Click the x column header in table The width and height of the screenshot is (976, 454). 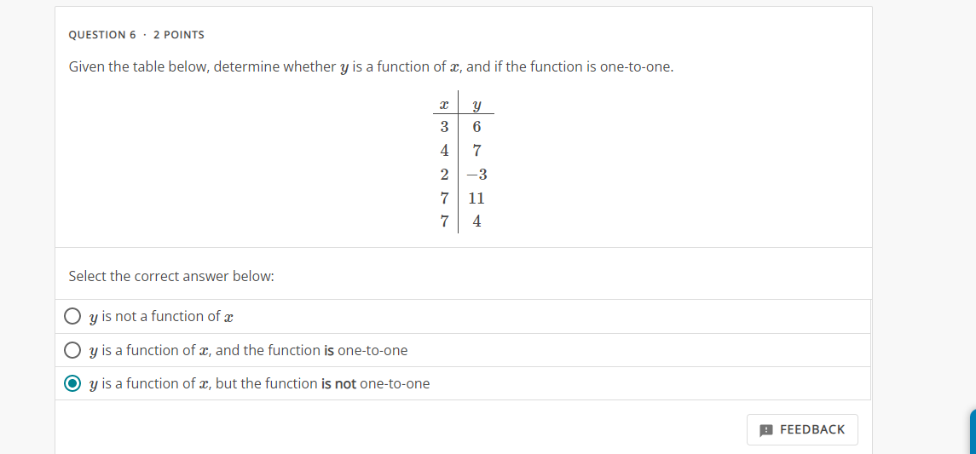[x=444, y=105]
